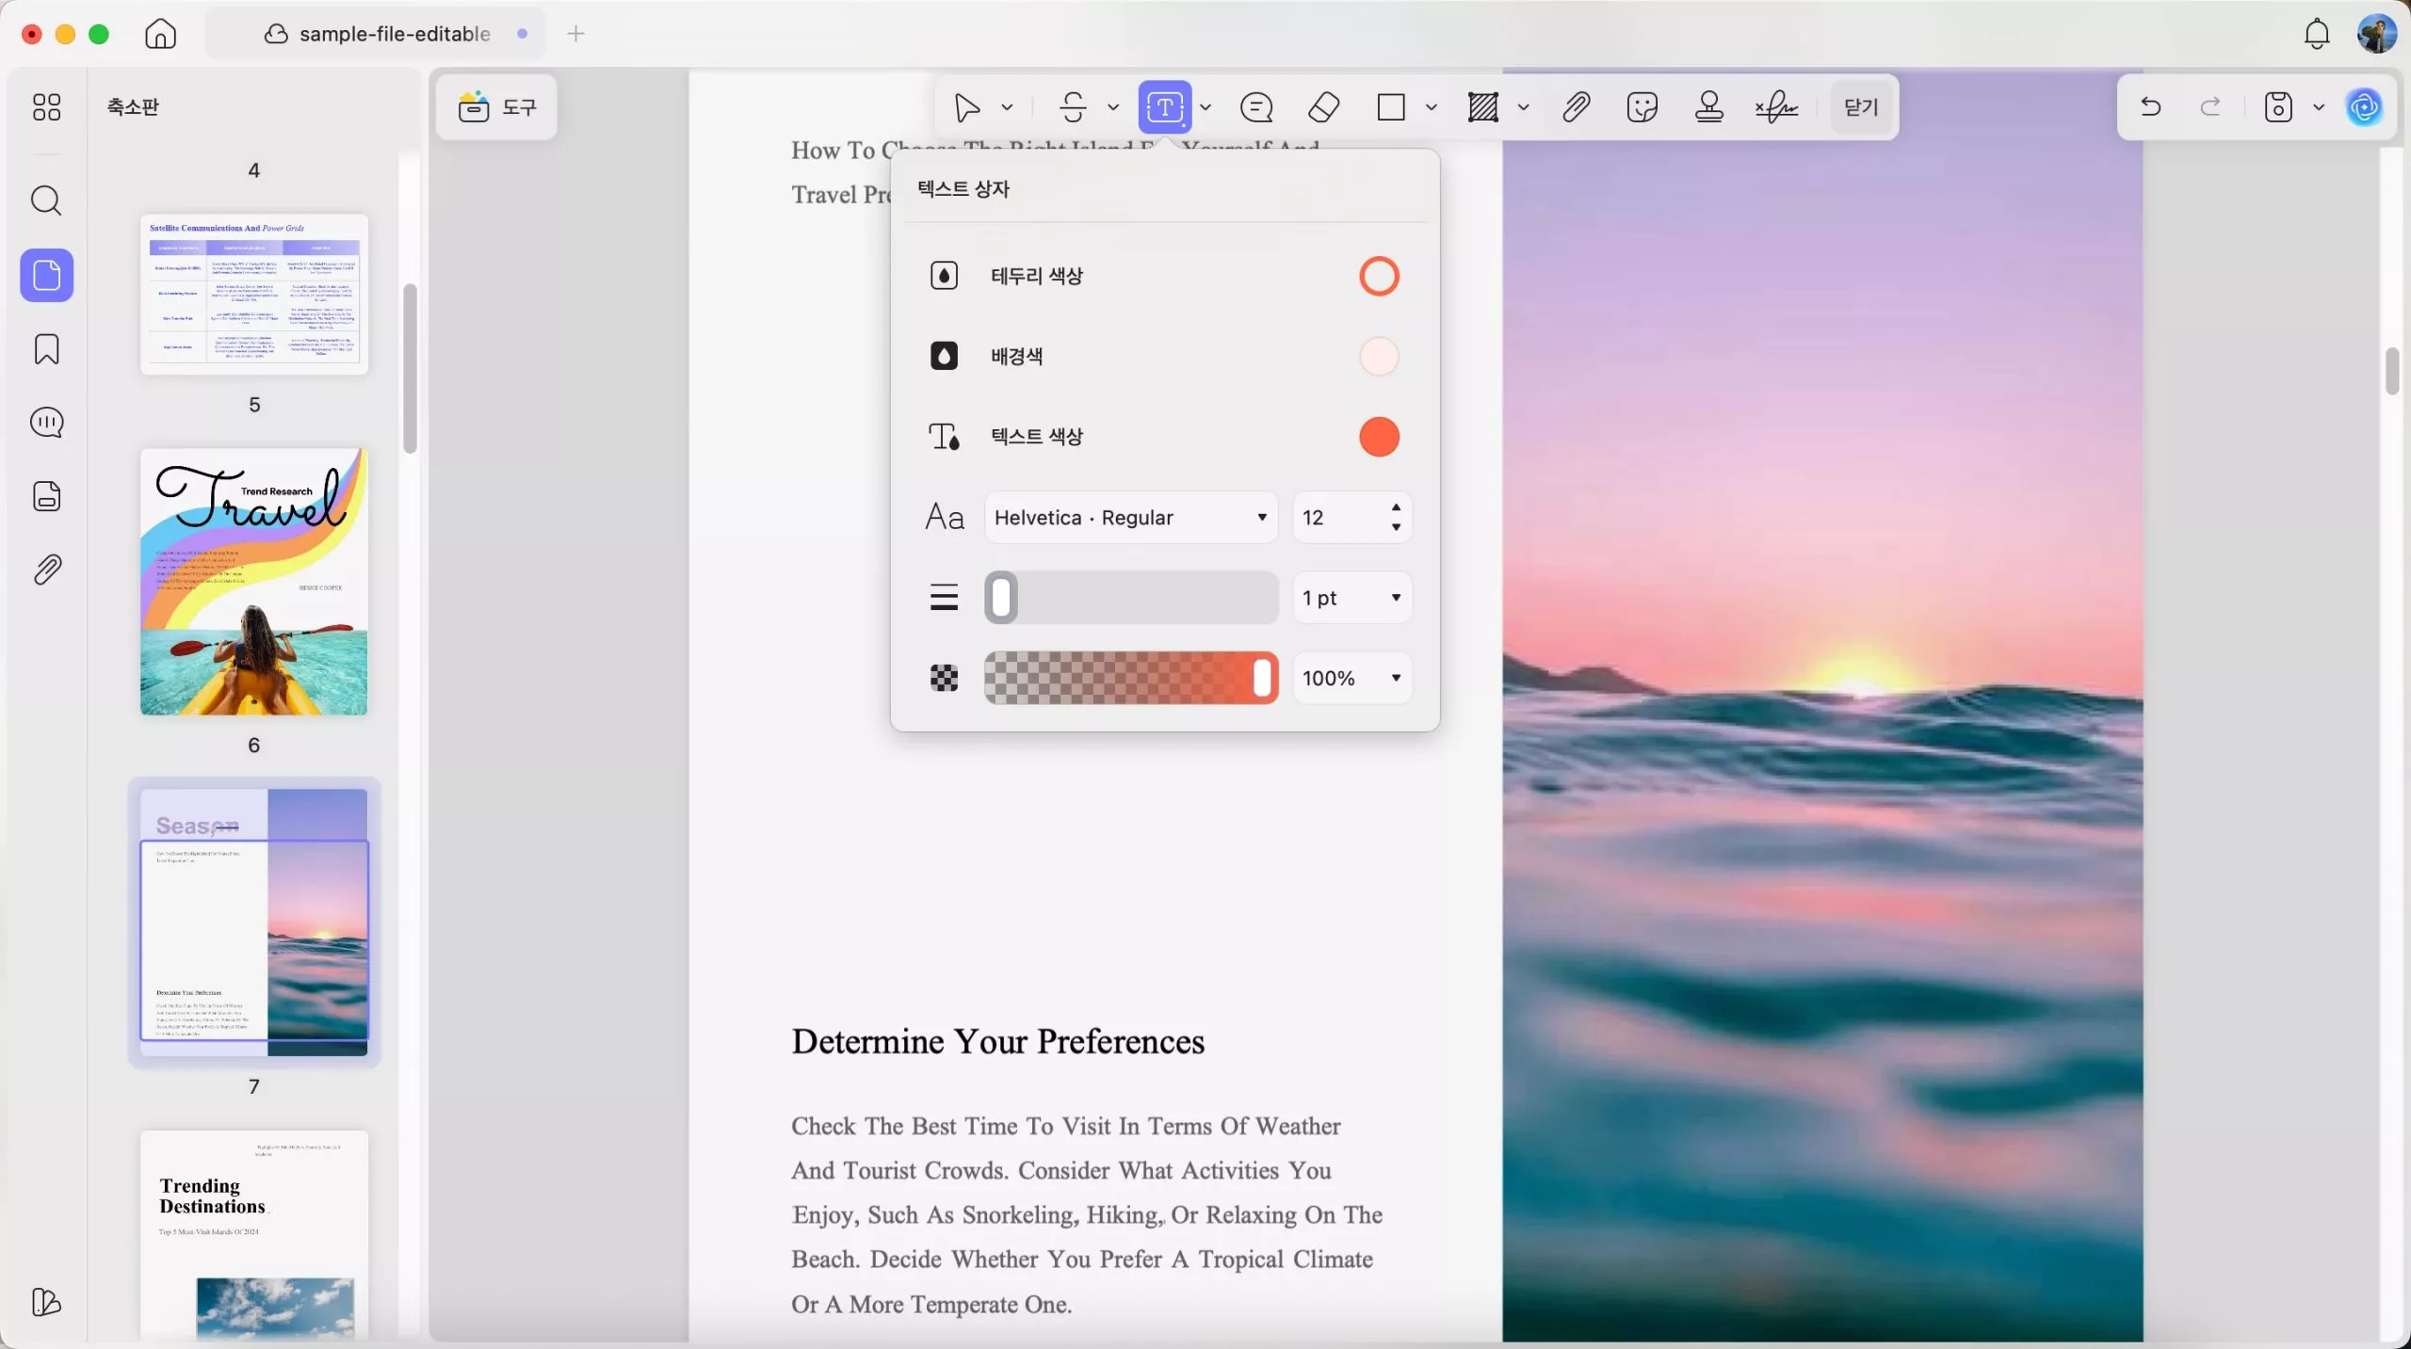Click the 닫기 close button

click(1861, 107)
